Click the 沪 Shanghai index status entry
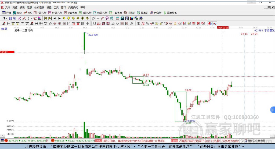Screen dimensions: 275x149 (x=27, y=141)
